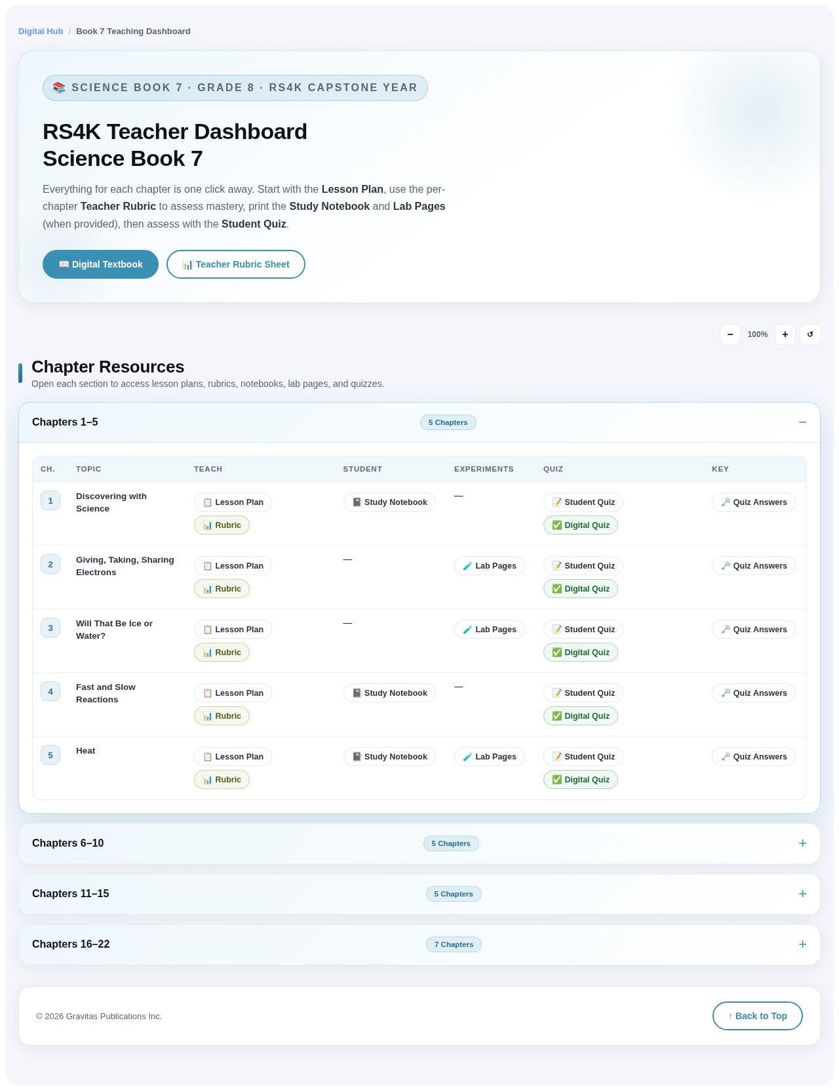The image size is (839, 1090).
Task: Open Lab Pages for the Heat chapter
Action: [490, 757]
